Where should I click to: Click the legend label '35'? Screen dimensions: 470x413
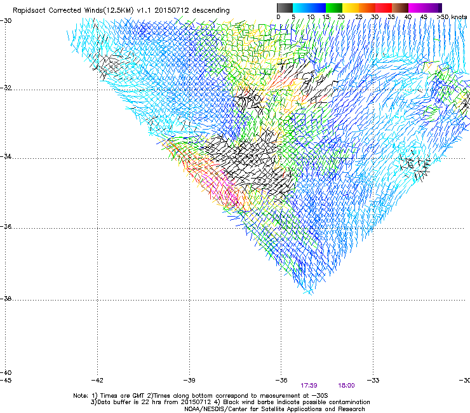tap(391, 17)
